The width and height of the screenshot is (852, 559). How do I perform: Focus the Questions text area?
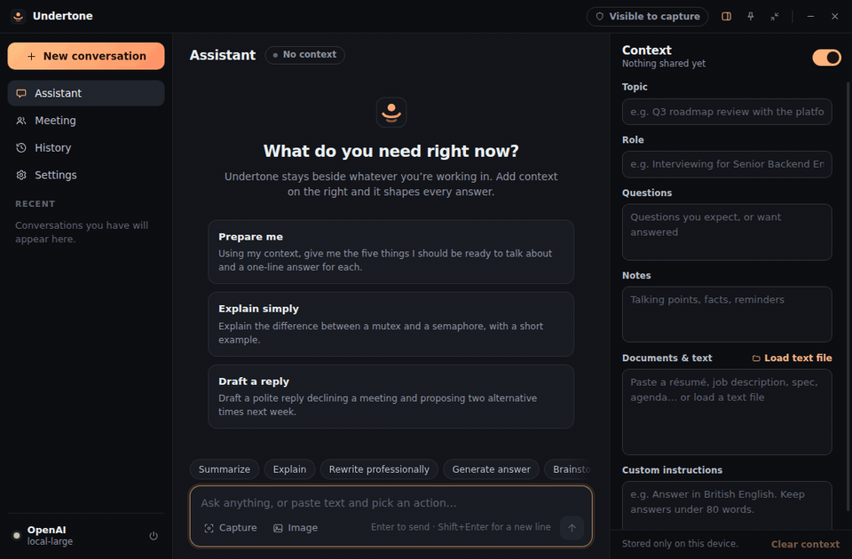727,232
